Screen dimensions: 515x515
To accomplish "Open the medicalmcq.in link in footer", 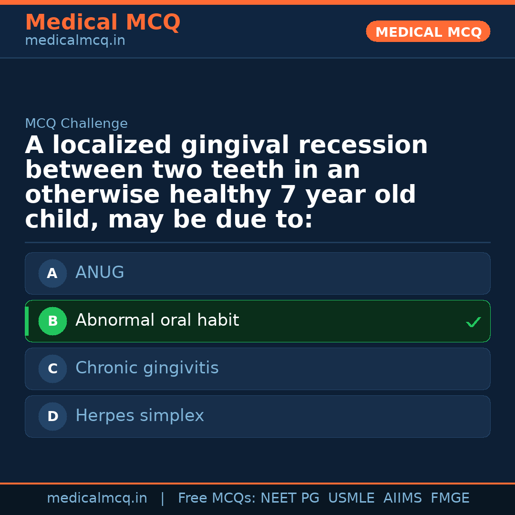I will [x=97, y=498].
